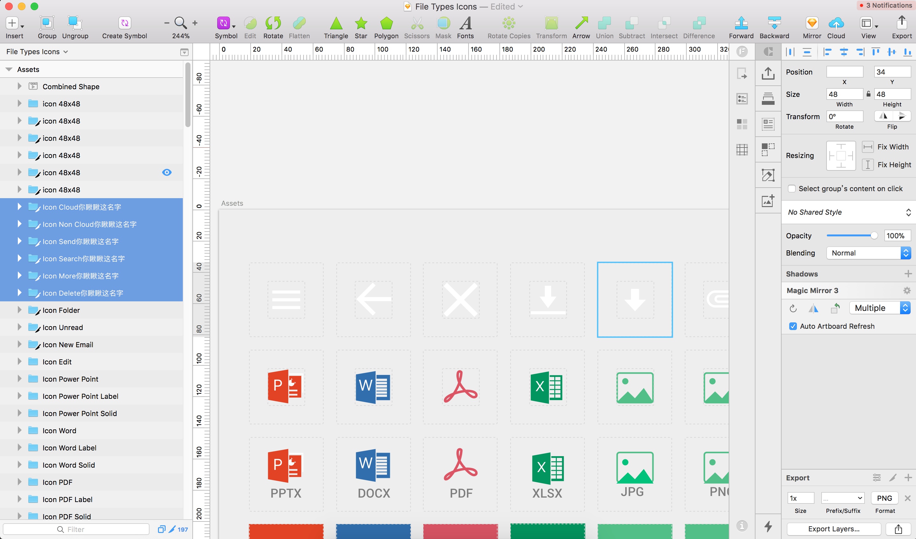Collapse the Assets page group
This screenshot has width=916, height=539.
click(x=9, y=69)
